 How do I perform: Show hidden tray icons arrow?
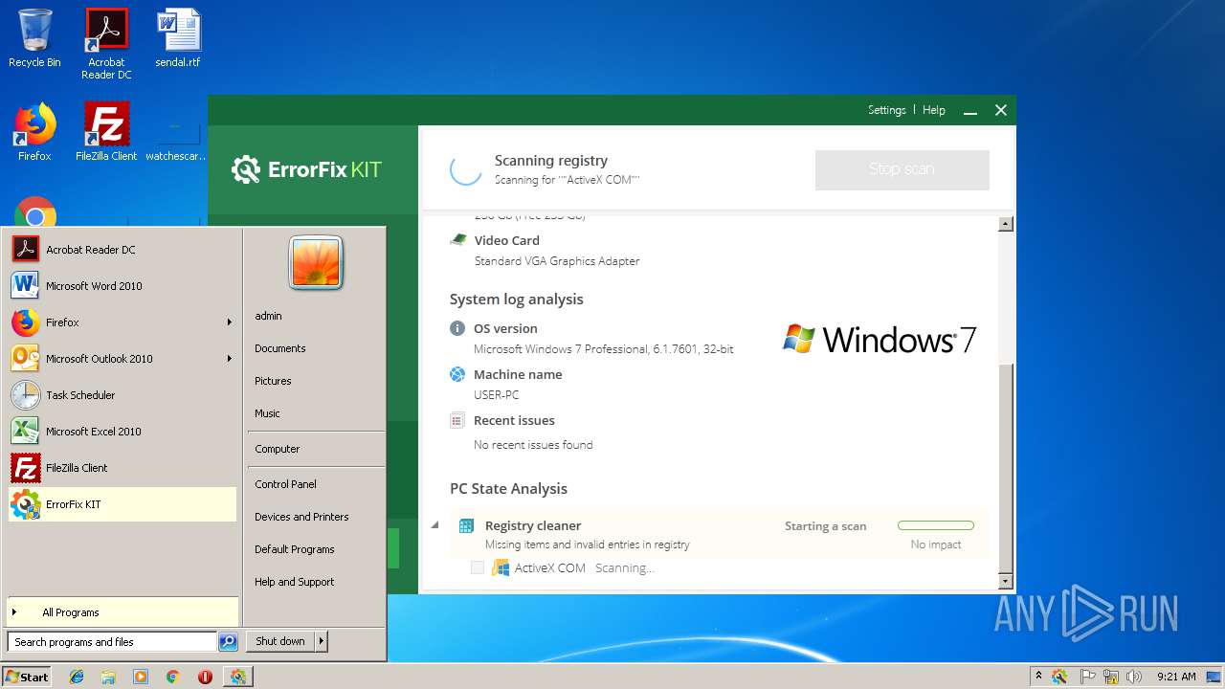[1038, 677]
